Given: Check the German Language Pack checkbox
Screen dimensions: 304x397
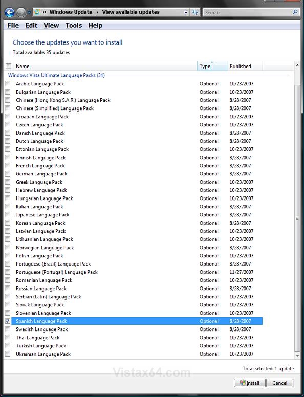Looking at the screenshot, I should pyautogui.click(x=8, y=174).
